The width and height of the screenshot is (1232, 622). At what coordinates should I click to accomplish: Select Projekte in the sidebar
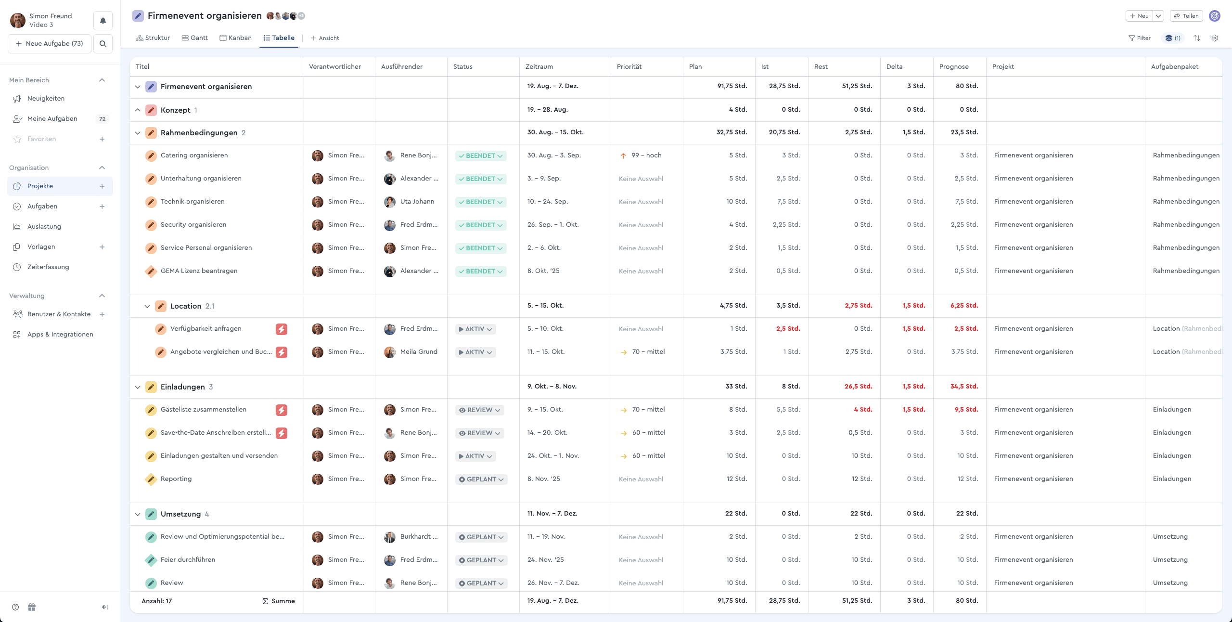pyautogui.click(x=40, y=186)
